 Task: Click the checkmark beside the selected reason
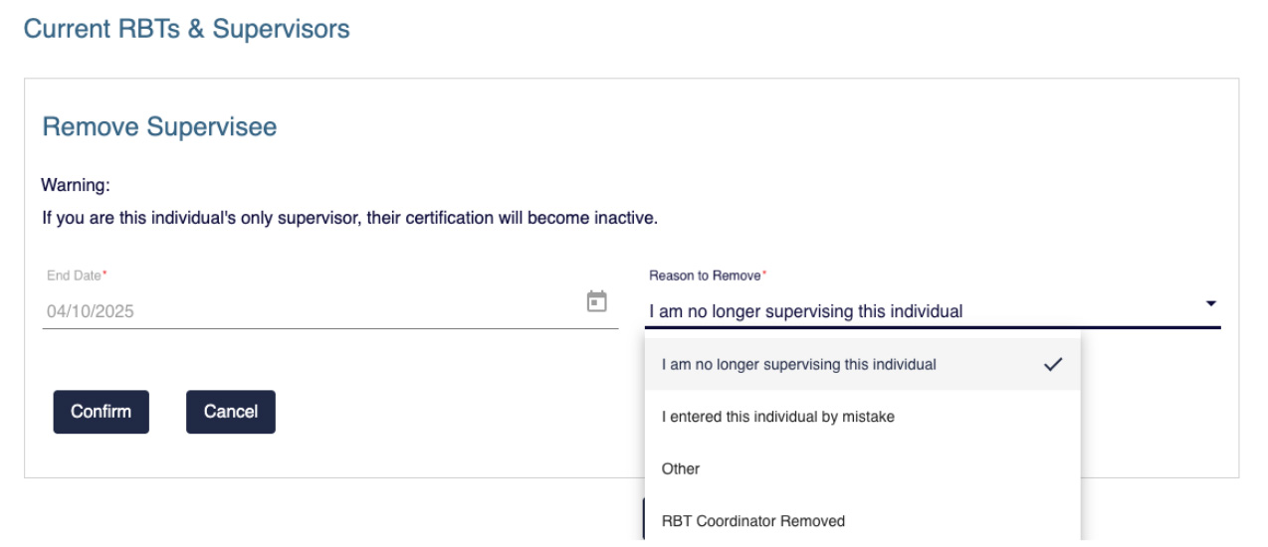(1051, 364)
